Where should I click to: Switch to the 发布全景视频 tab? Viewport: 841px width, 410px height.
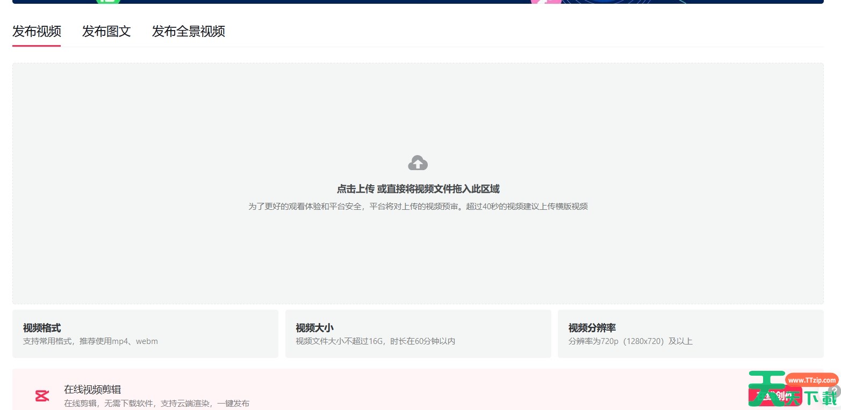point(188,32)
